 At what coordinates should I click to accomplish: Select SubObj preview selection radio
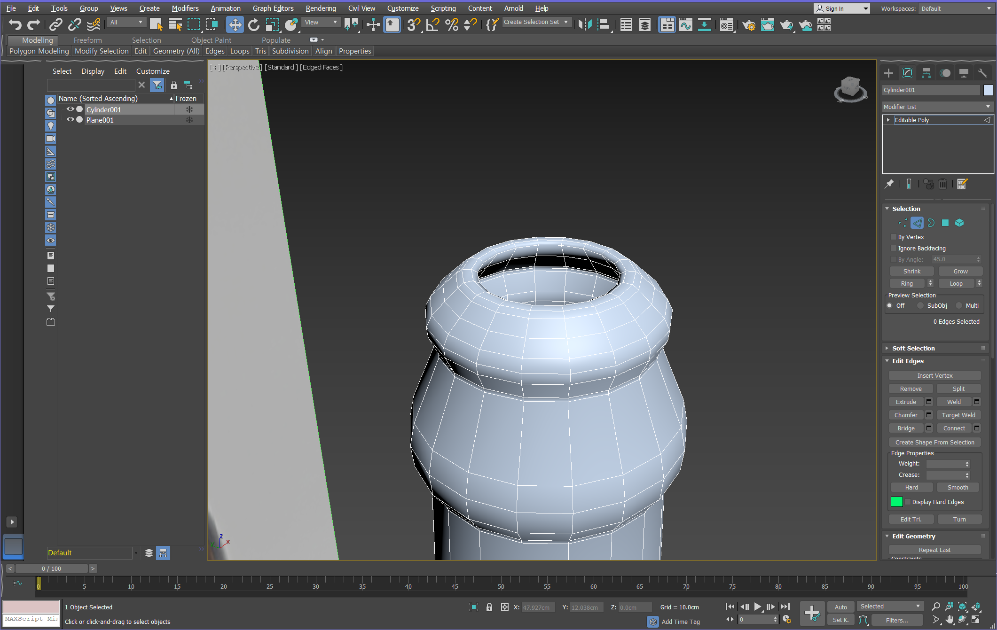pos(920,305)
